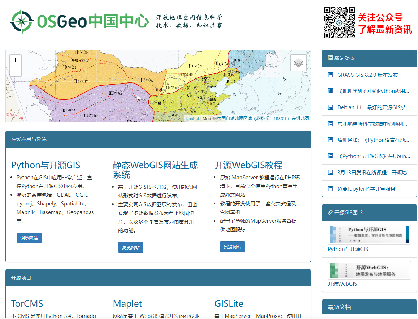Open the map layers control
Viewport: 418px width, 319px height.
[298, 63]
